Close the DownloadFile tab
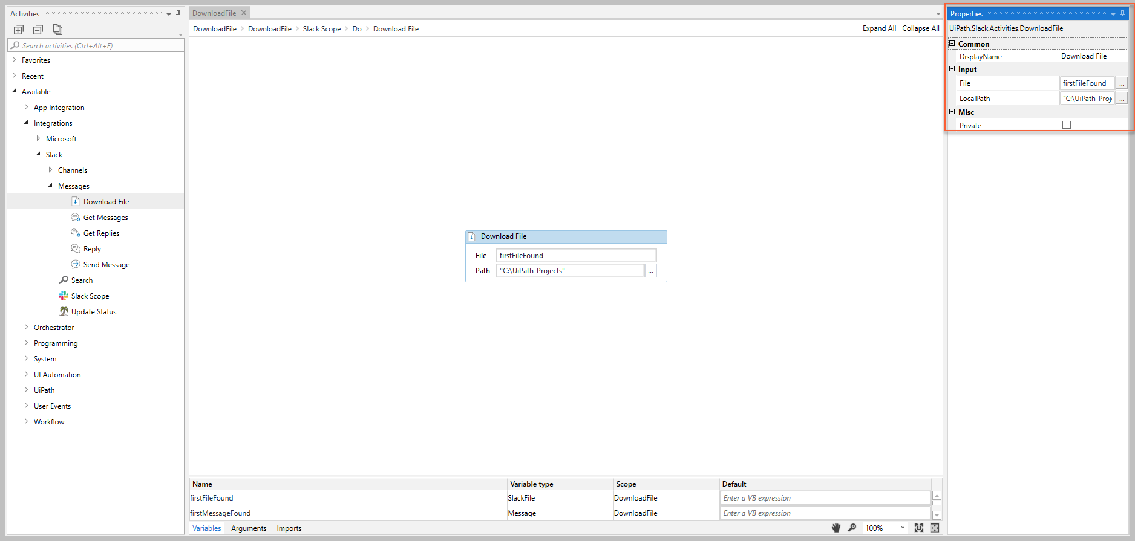 click(x=244, y=13)
